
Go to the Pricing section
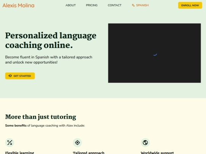click(x=92, y=5)
